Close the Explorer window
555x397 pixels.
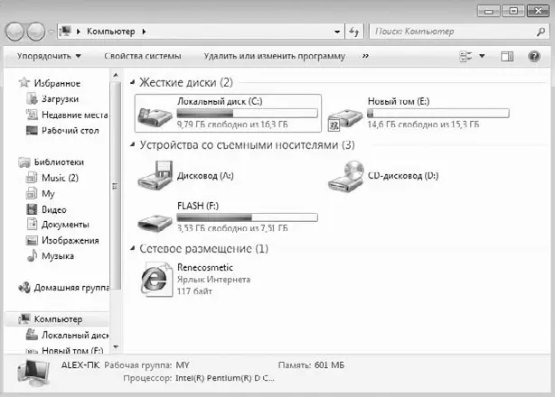538,11
